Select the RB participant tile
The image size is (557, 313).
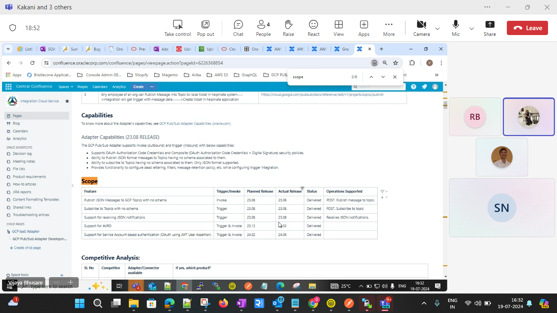point(475,117)
